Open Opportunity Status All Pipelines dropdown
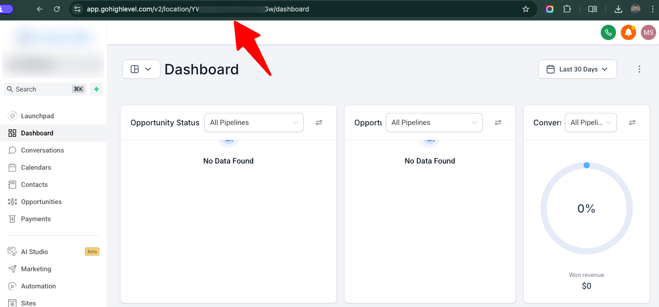 (x=254, y=123)
